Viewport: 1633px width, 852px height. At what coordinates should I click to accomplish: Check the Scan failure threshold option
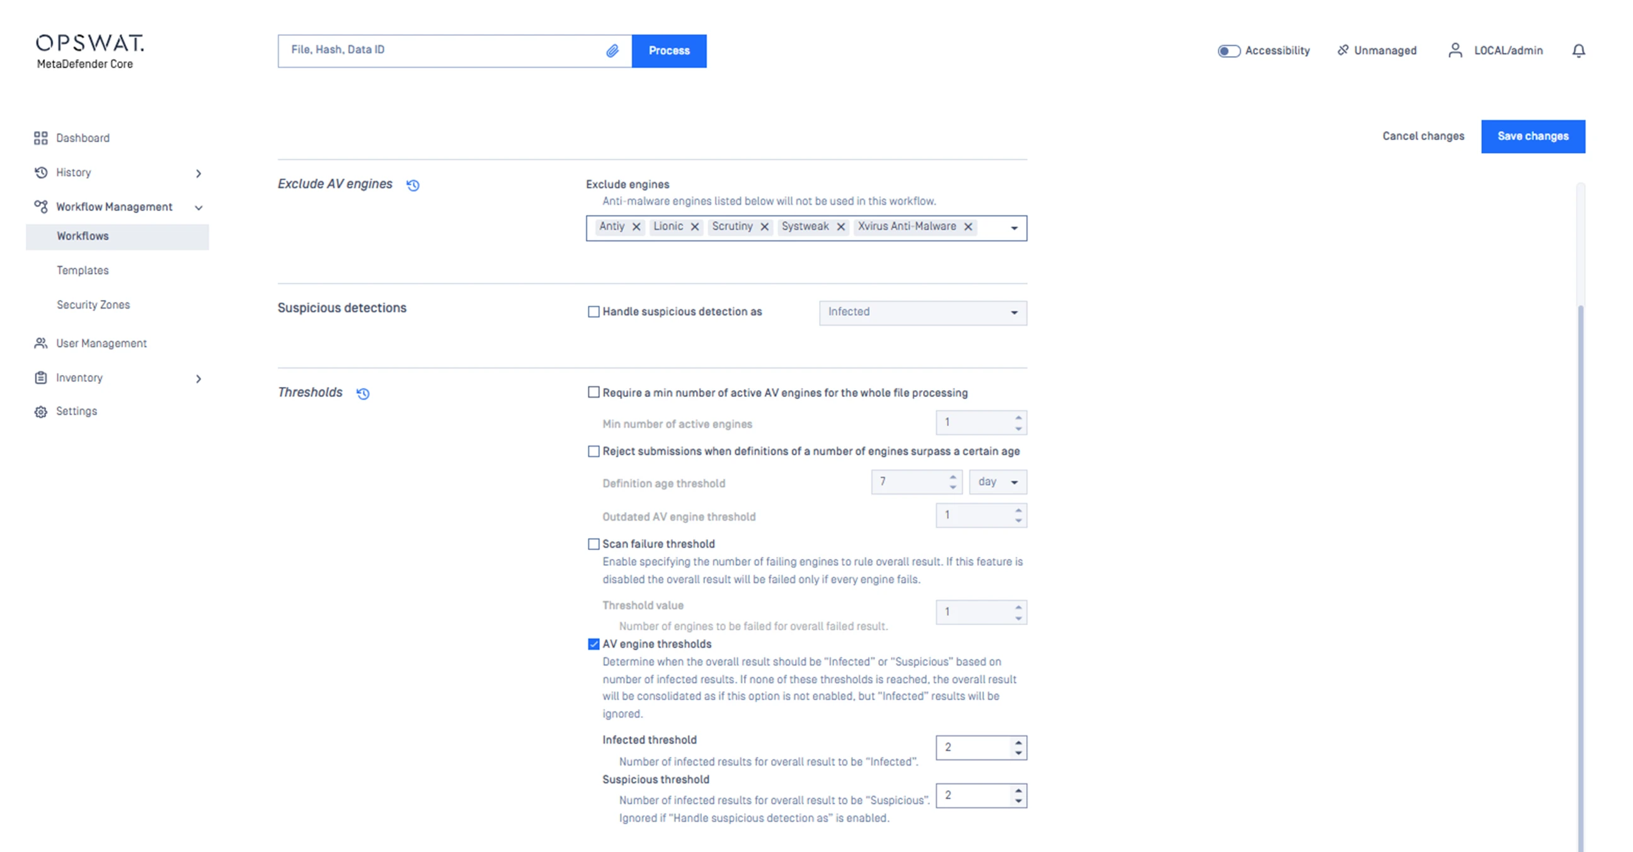[593, 544]
